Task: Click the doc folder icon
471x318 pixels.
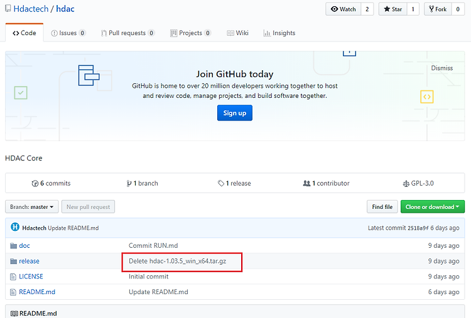Action: tap(14, 246)
